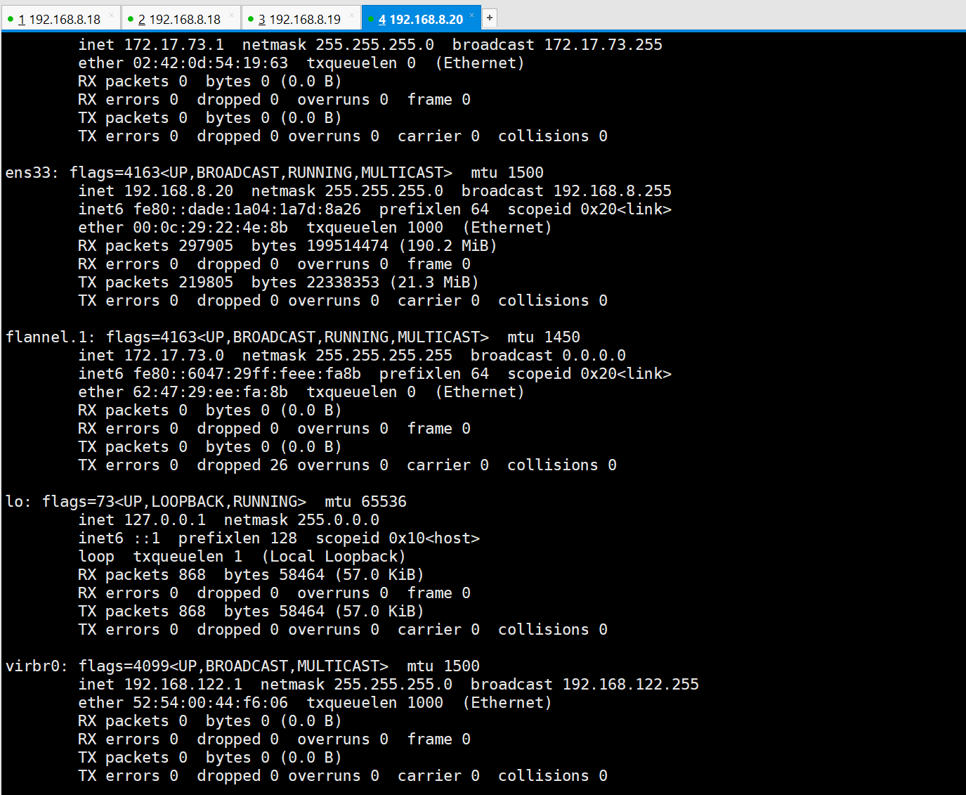This screenshot has width=966, height=795.
Task: Close session tab 4 192.168.8.20
Action: (472, 15)
